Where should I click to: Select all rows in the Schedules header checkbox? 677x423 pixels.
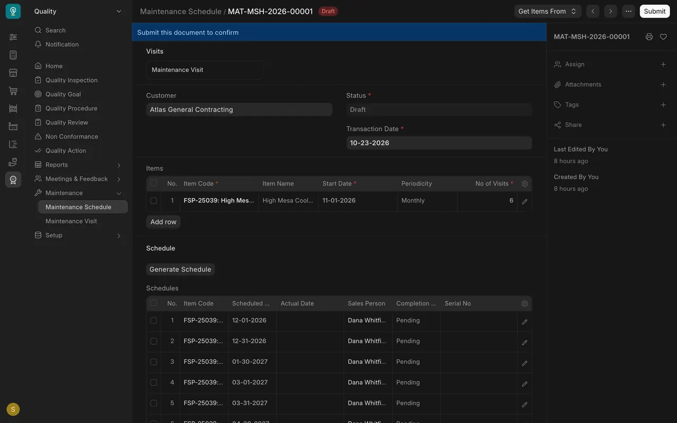[154, 303]
